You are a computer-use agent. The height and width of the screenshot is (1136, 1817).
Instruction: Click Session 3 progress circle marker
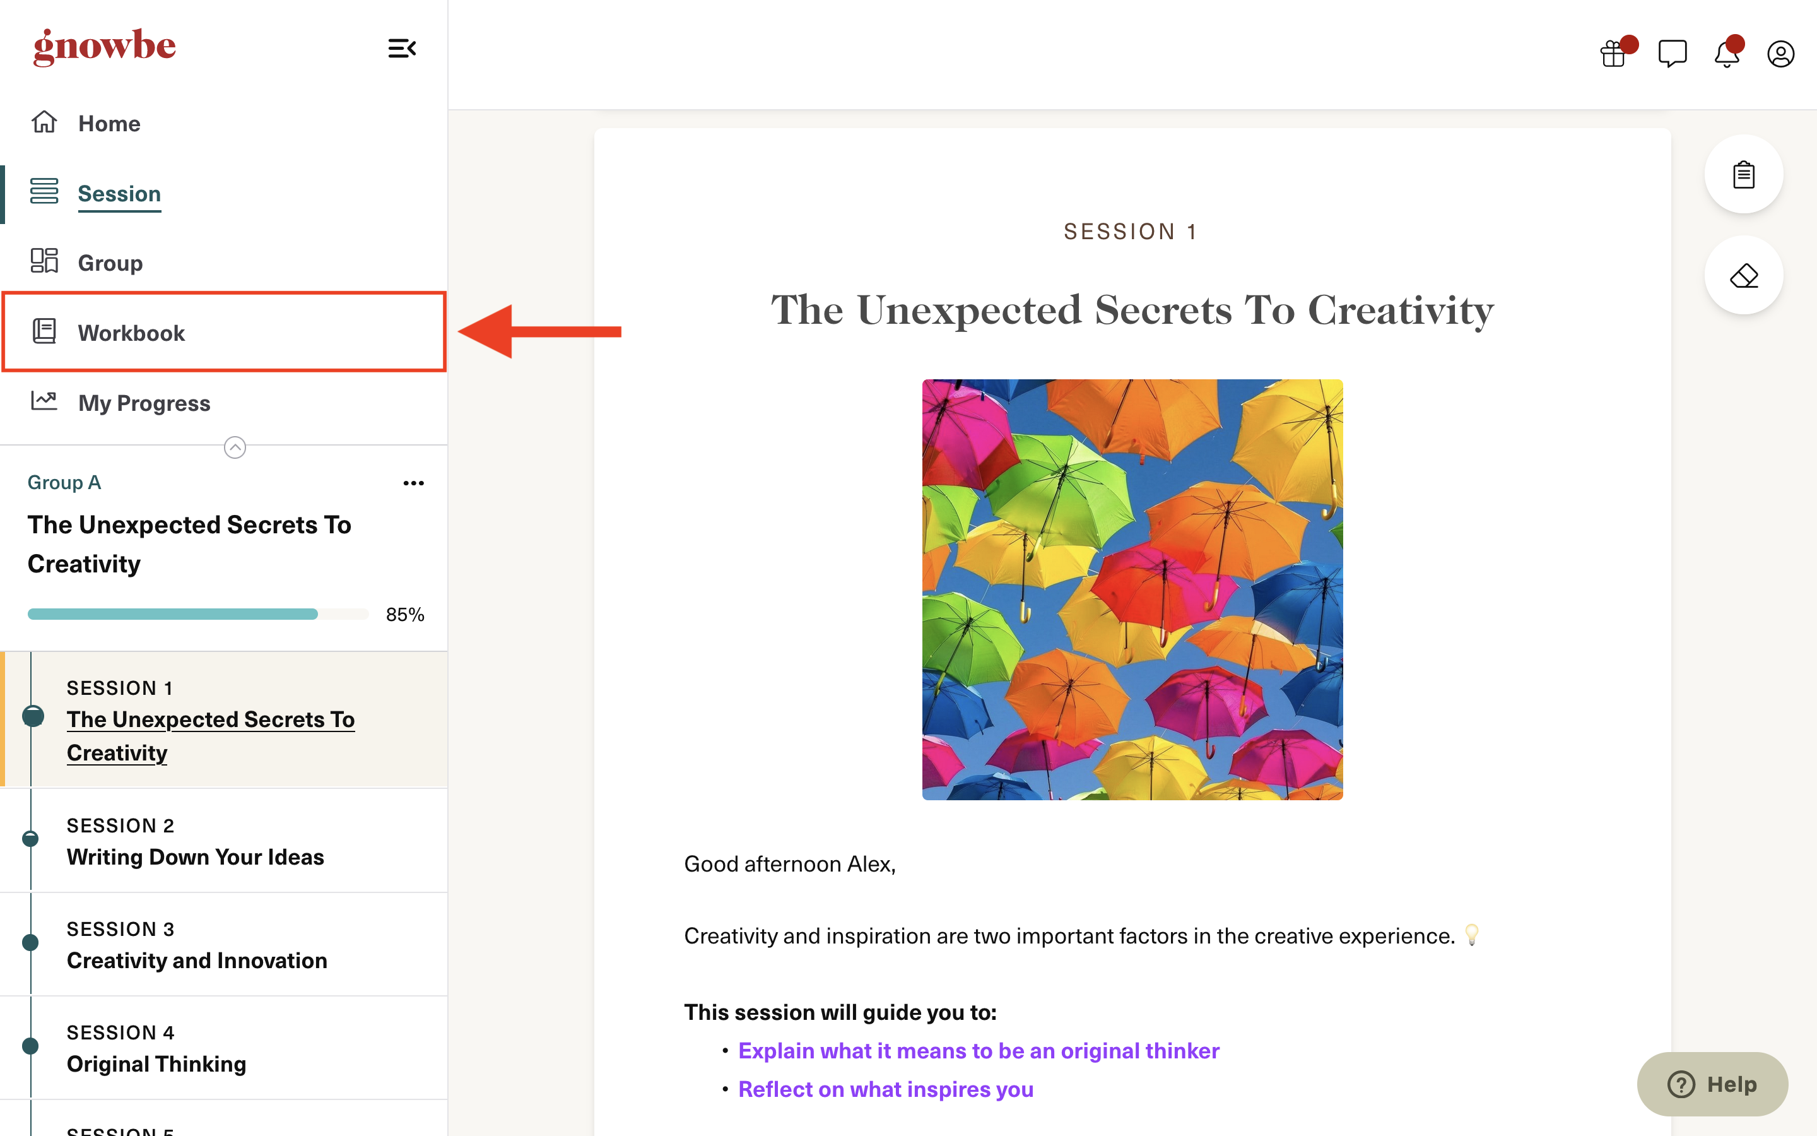[30, 942]
